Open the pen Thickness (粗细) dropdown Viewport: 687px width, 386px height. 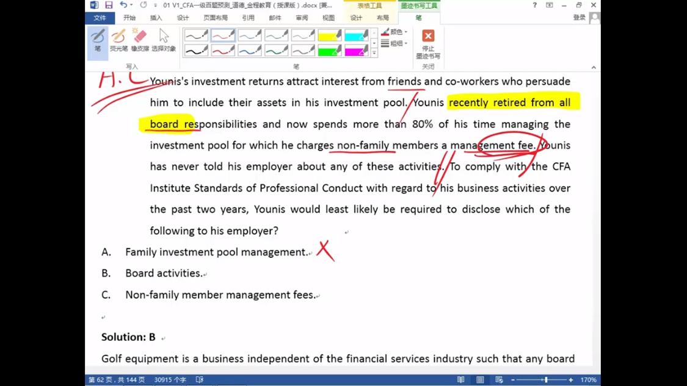click(x=394, y=43)
